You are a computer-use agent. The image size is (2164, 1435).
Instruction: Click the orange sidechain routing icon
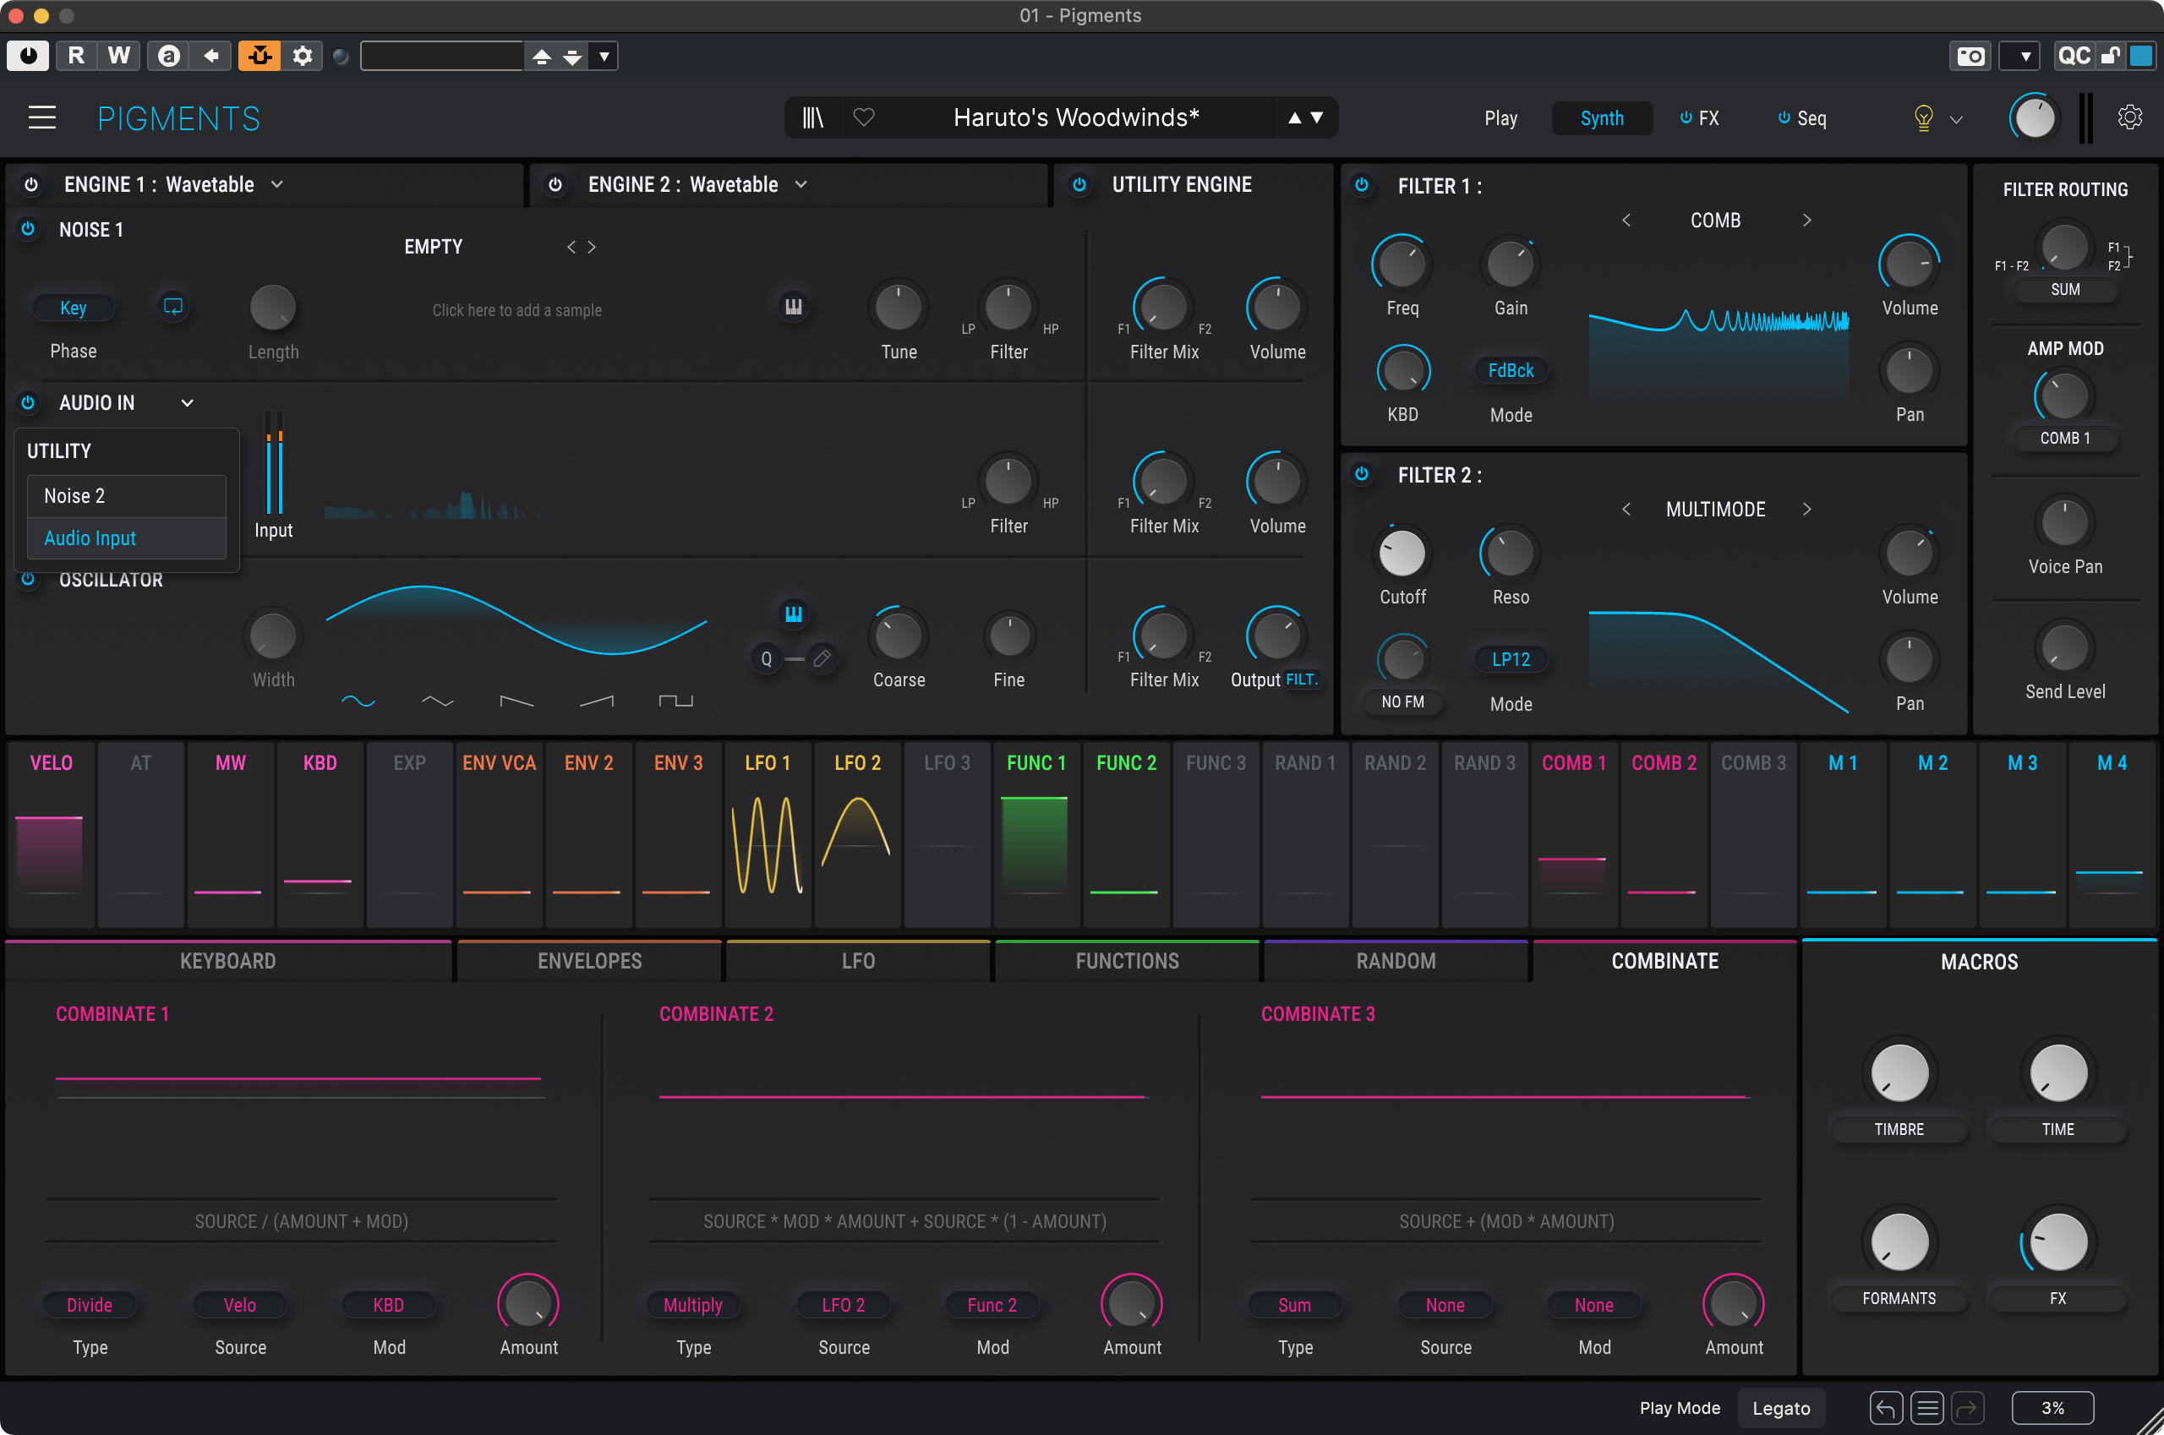tap(260, 56)
